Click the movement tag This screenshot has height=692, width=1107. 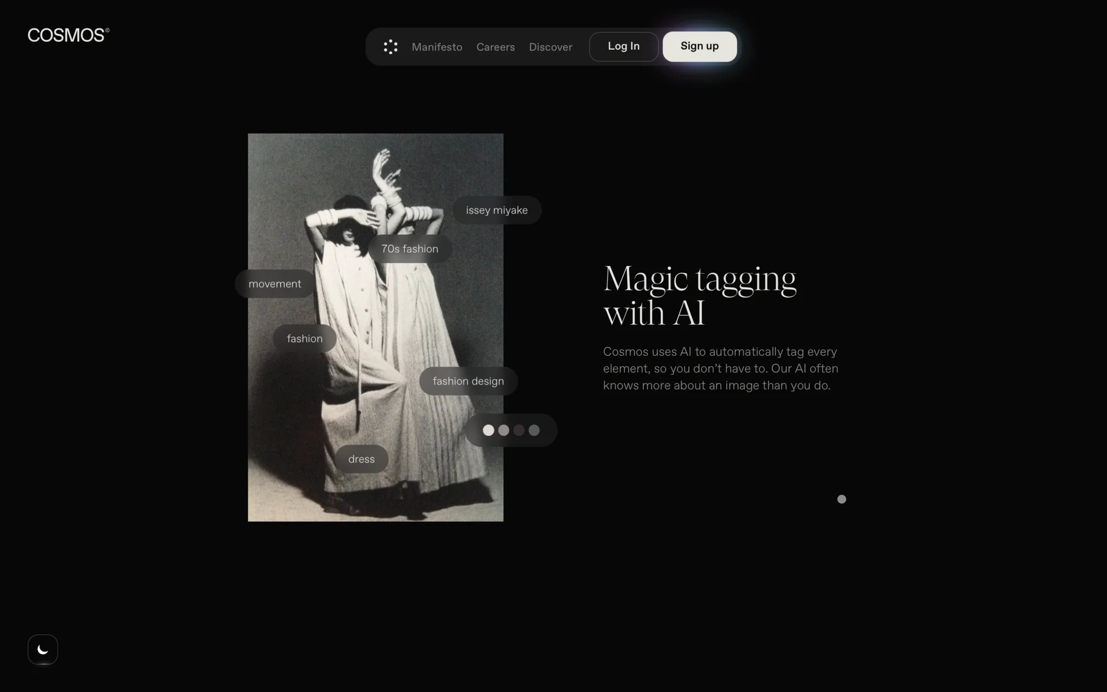click(274, 284)
